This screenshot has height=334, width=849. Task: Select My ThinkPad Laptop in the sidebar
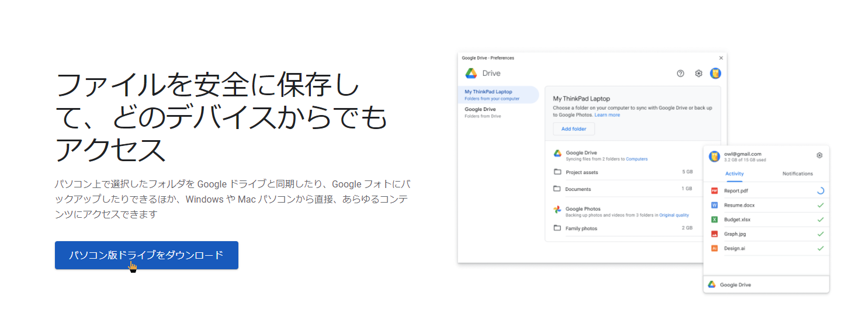click(x=498, y=95)
